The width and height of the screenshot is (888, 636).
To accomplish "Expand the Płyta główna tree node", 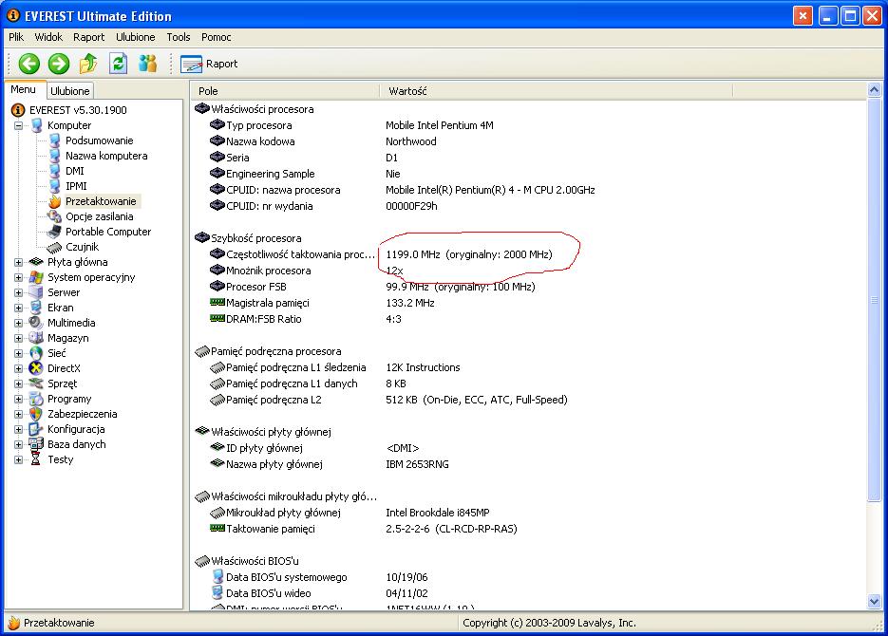I will pos(18,262).
